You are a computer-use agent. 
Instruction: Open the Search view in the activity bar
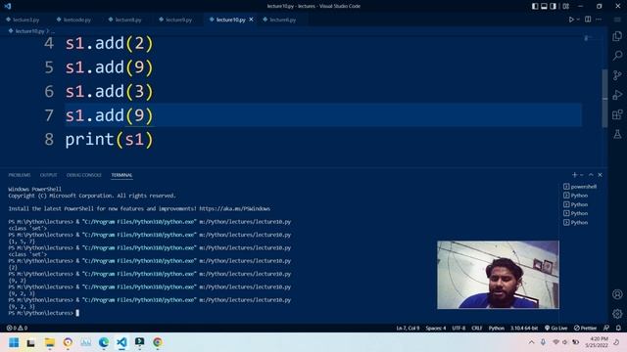(x=617, y=55)
